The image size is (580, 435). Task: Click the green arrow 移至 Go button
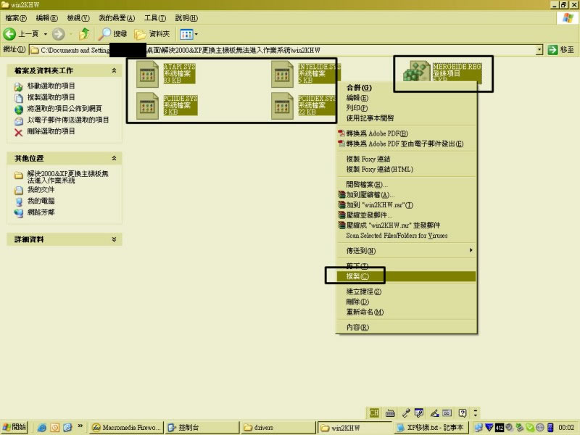[560, 49]
